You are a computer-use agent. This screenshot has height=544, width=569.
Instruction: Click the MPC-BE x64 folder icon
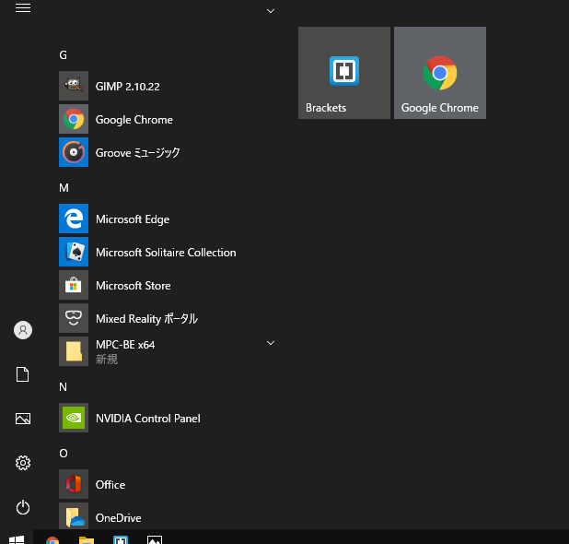(x=74, y=351)
